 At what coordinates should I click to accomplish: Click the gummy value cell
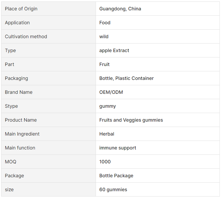pos(107,106)
